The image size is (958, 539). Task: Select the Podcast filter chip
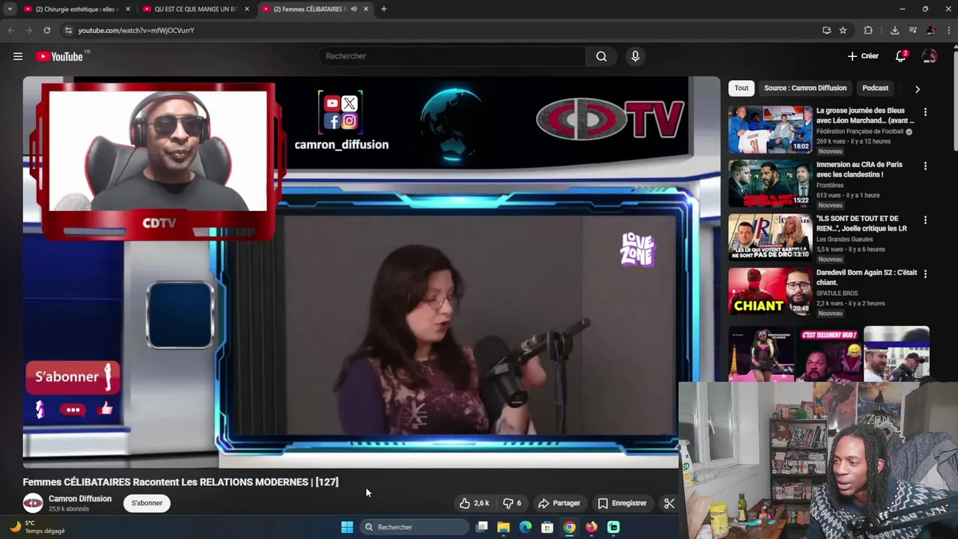[875, 88]
